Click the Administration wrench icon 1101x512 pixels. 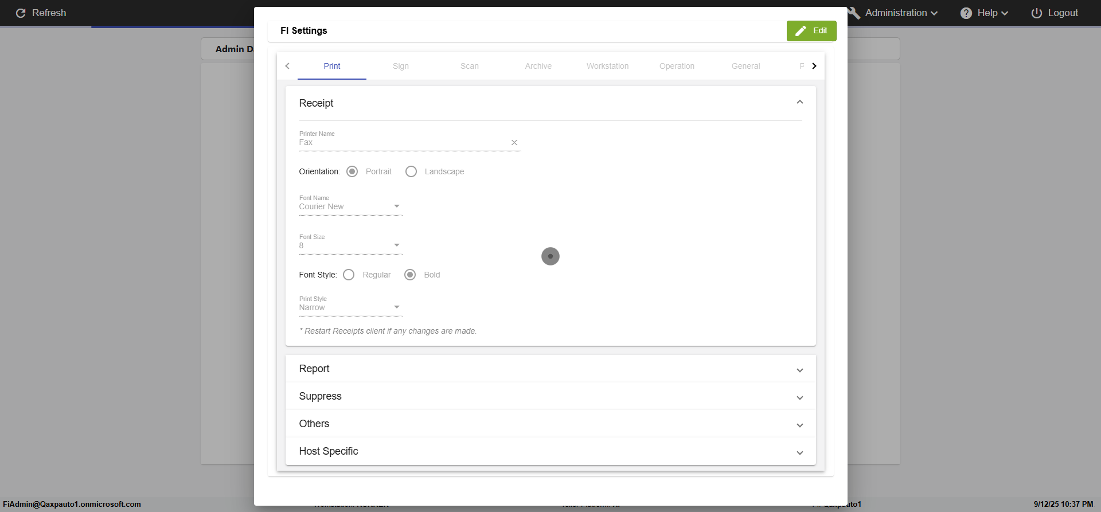[x=854, y=13]
